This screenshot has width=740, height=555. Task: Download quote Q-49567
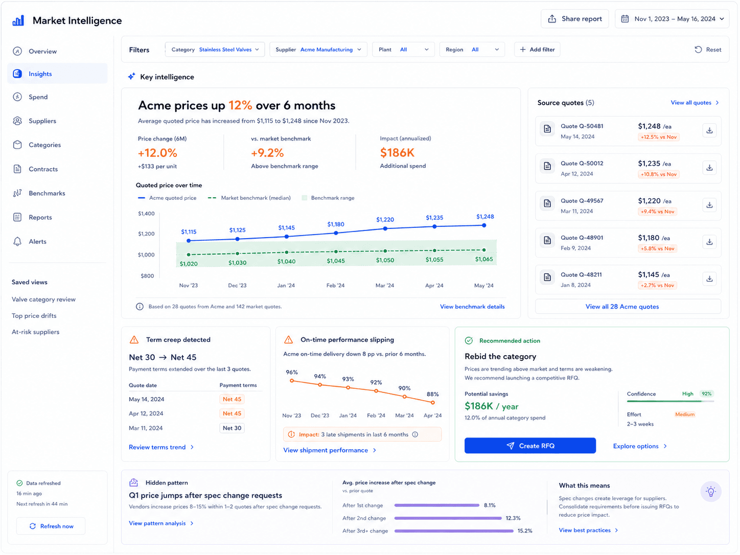[x=709, y=205]
